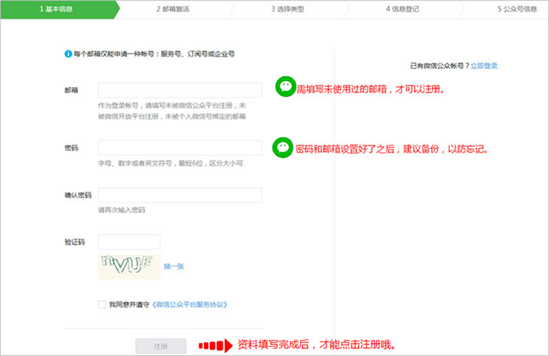Click 换一张 to refresh captcha
This screenshot has height=356, width=549.
[x=174, y=266]
